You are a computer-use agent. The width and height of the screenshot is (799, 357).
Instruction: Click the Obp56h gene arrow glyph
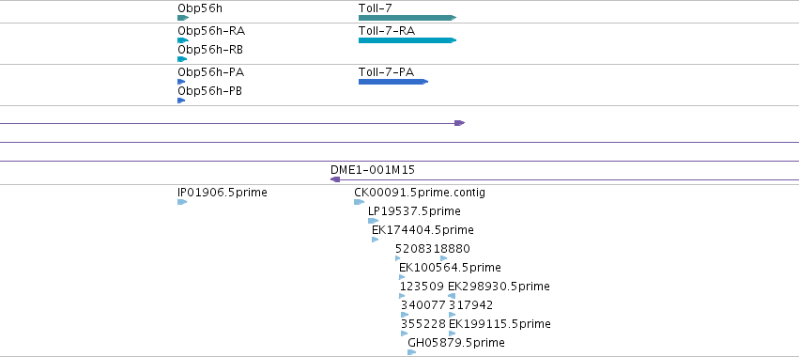pyautogui.click(x=183, y=18)
